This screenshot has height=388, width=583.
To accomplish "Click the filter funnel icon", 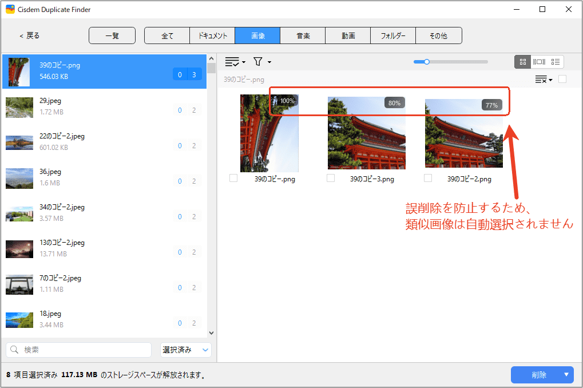I will click(x=258, y=62).
